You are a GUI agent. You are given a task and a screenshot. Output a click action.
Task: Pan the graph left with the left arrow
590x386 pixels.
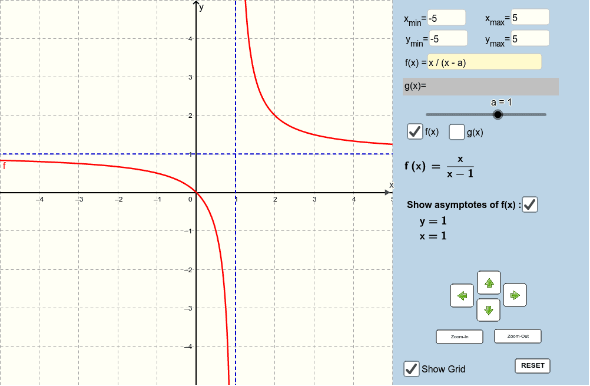[462, 296]
